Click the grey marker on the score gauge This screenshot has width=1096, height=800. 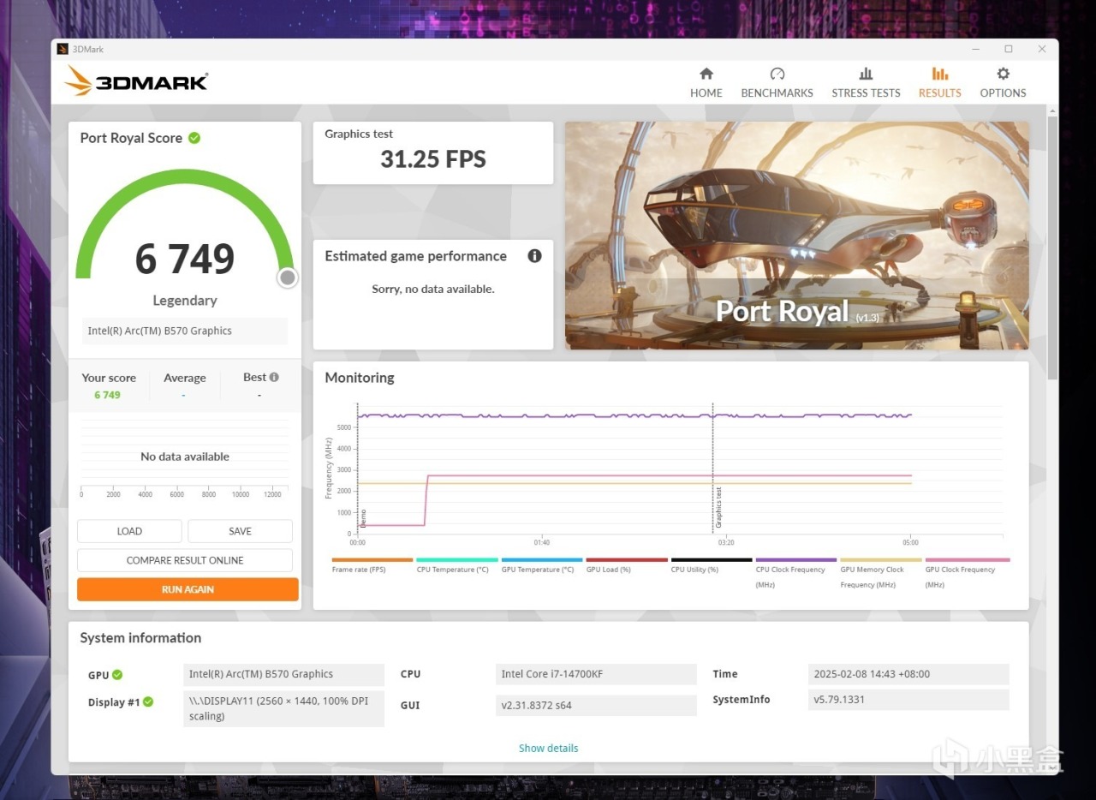288,278
